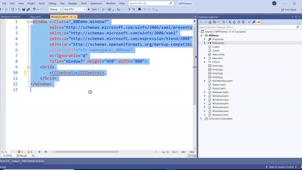
Task: Switch to the XAML view tab
Action: point(8,156)
